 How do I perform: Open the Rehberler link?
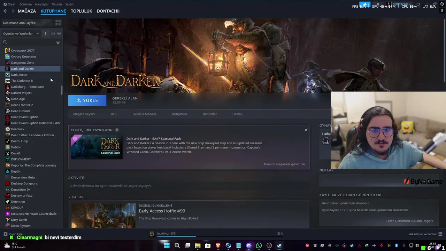point(210,114)
